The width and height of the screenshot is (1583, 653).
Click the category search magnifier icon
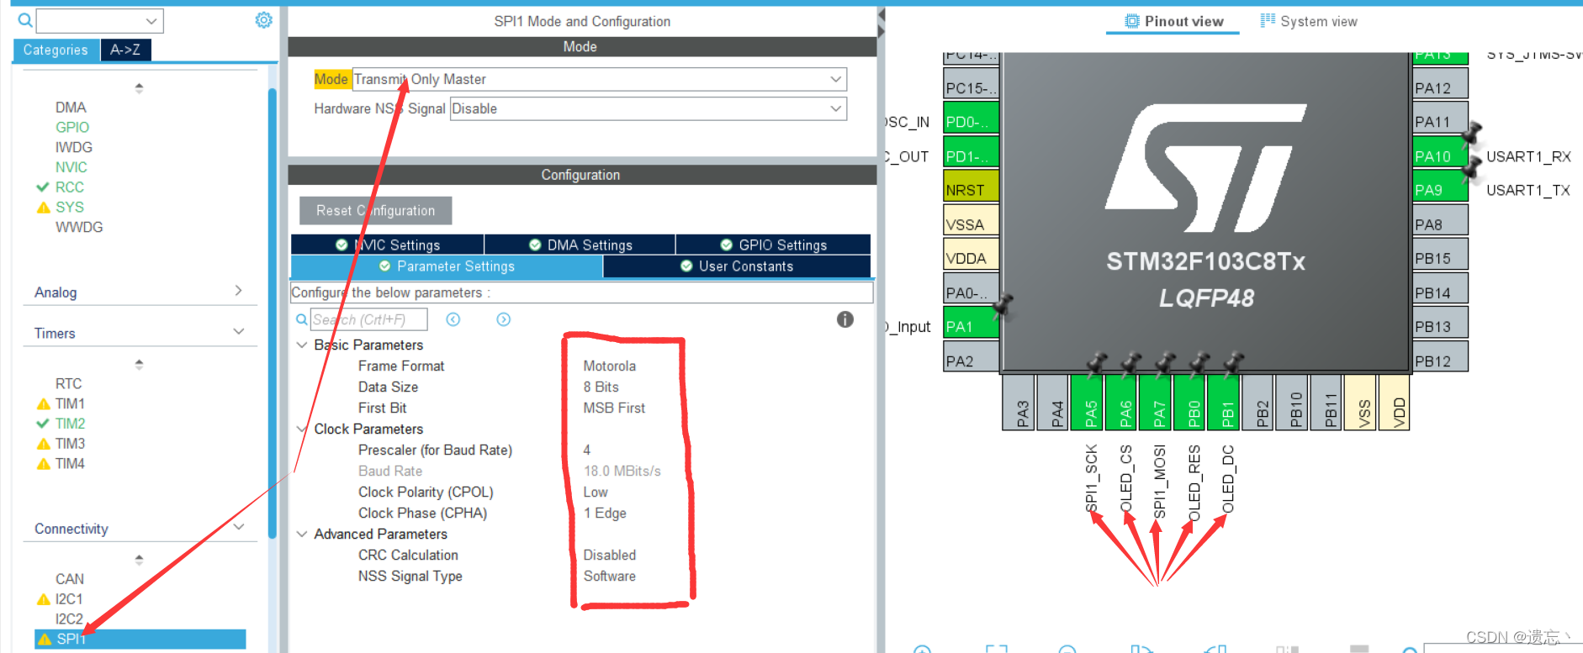tap(25, 20)
